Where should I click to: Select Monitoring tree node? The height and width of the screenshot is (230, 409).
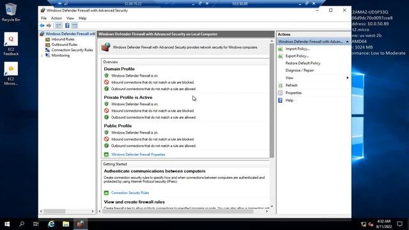[x=60, y=56]
